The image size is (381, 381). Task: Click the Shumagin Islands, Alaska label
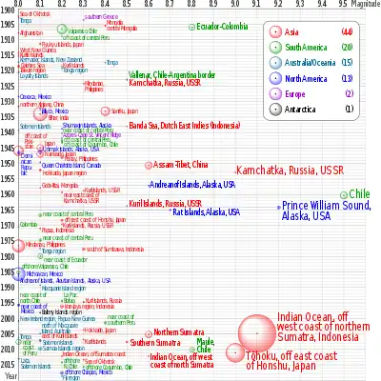click(x=87, y=126)
